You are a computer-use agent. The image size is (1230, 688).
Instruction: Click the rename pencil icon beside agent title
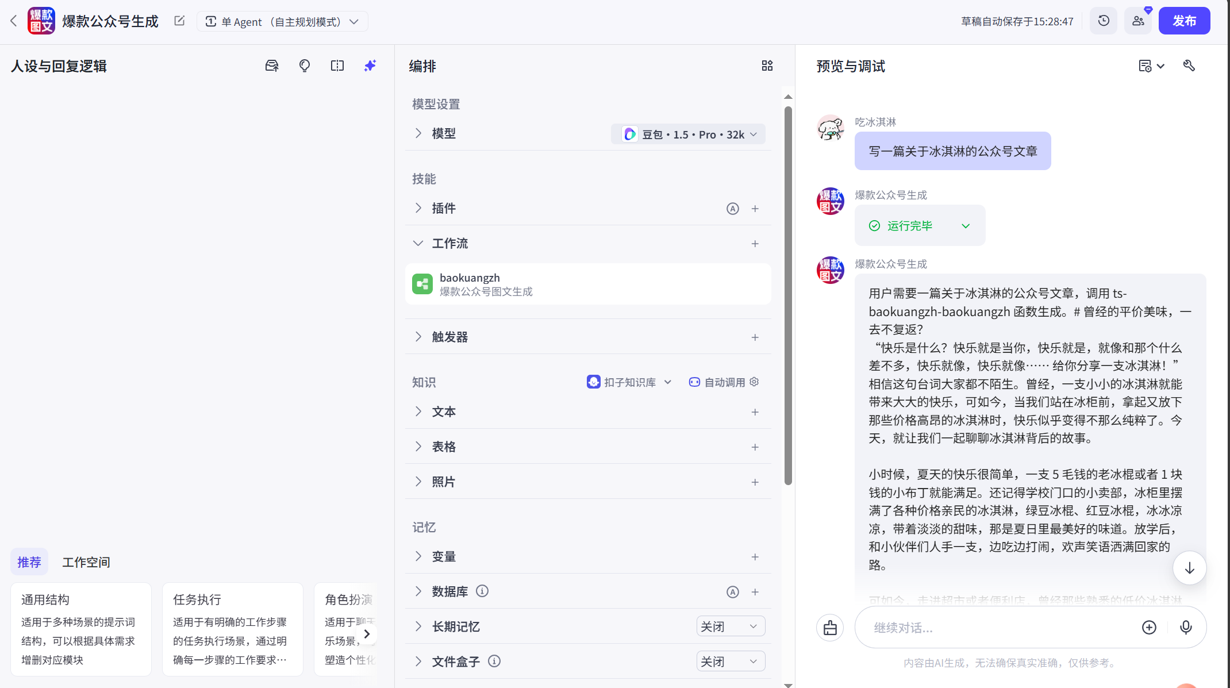tap(179, 20)
